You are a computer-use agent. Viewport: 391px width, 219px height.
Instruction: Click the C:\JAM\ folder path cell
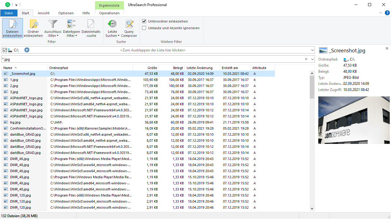pyautogui.click(x=57, y=122)
